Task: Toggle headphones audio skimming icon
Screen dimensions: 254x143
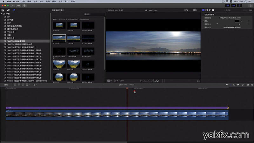Action: pos(234,85)
